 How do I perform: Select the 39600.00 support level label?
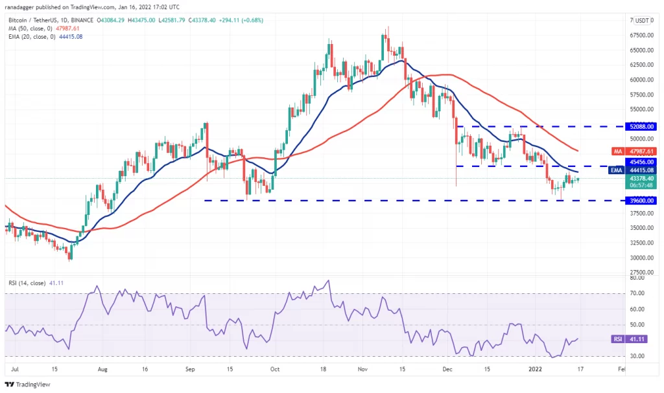click(641, 201)
